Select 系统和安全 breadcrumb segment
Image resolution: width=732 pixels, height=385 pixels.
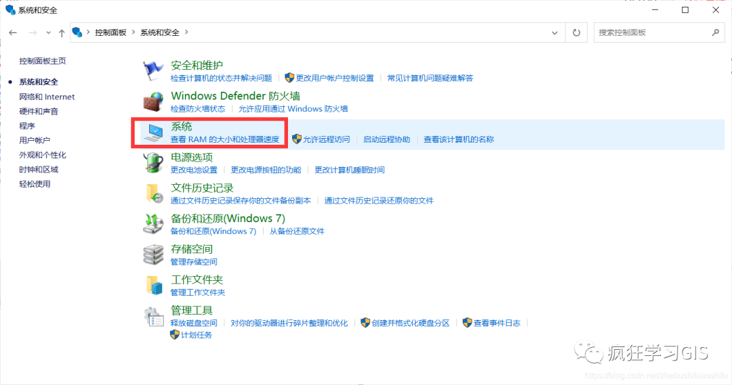pyautogui.click(x=160, y=32)
